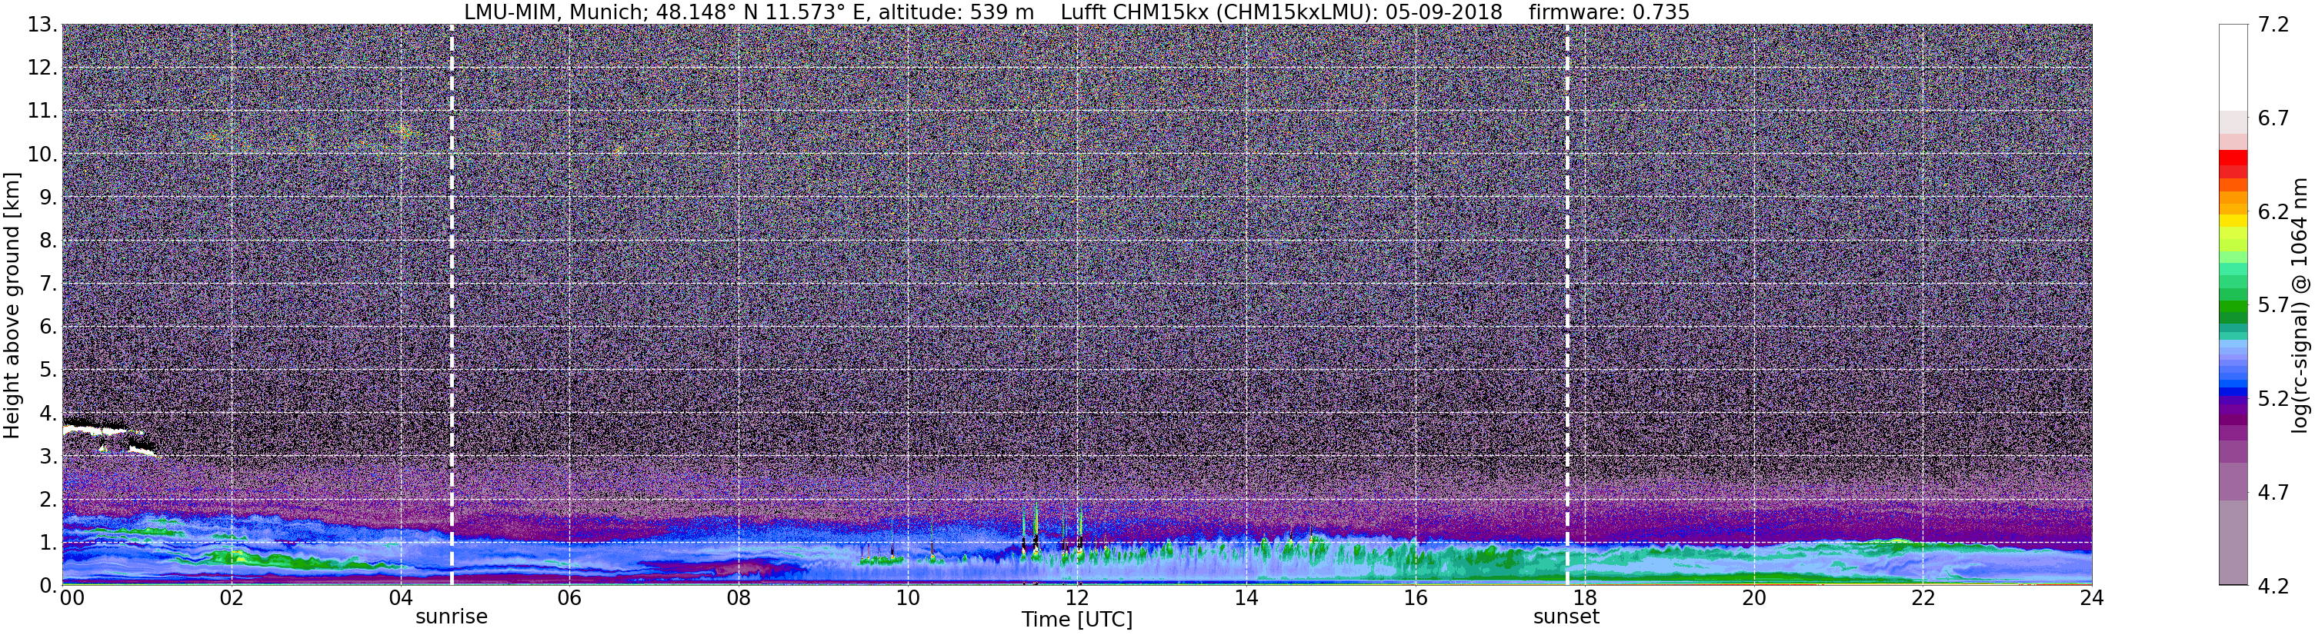Click the colorbar label 'log(rc-signal) @ 1064 nm'
This screenshot has height=635, width=2315.
(x=2300, y=305)
